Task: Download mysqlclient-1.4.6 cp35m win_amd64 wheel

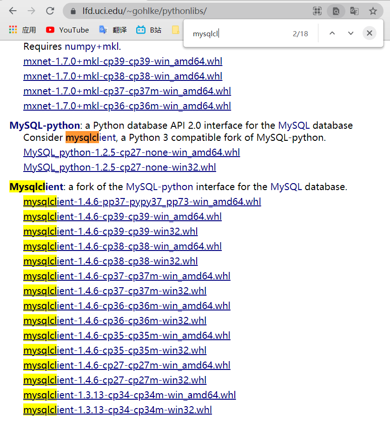Action: (x=127, y=336)
